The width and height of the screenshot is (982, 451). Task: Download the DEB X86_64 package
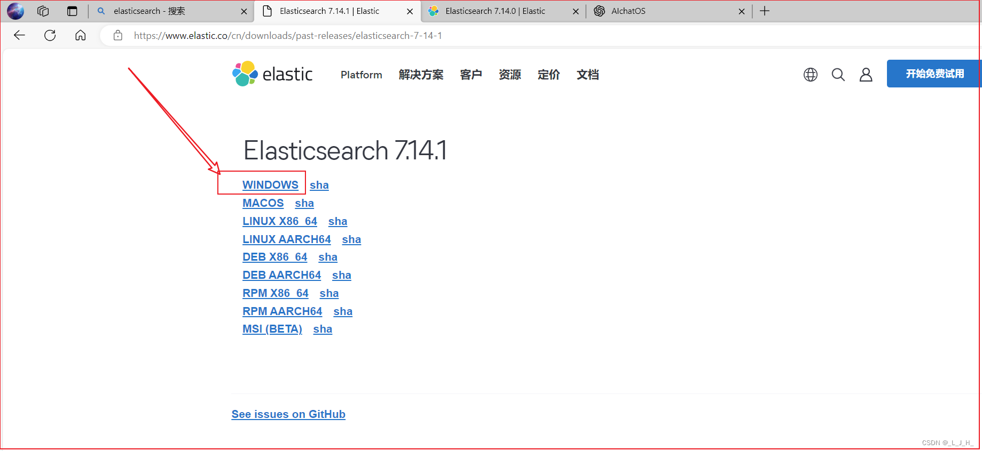[275, 257]
